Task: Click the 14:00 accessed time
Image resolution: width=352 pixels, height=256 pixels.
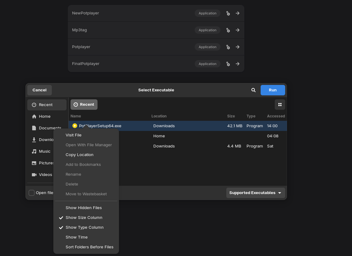Action: point(272,126)
